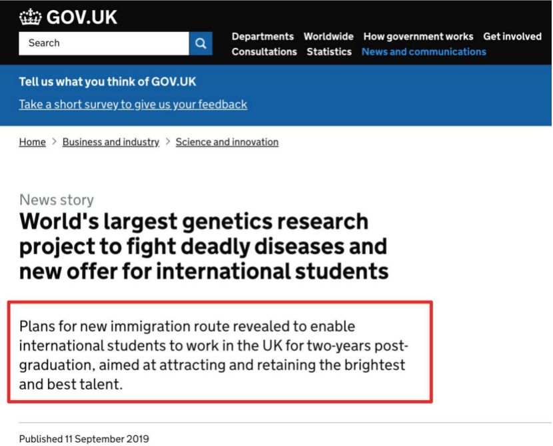553x446 pixels.
Task: Open the Consultations navigation link
Action: pos(264,52)
